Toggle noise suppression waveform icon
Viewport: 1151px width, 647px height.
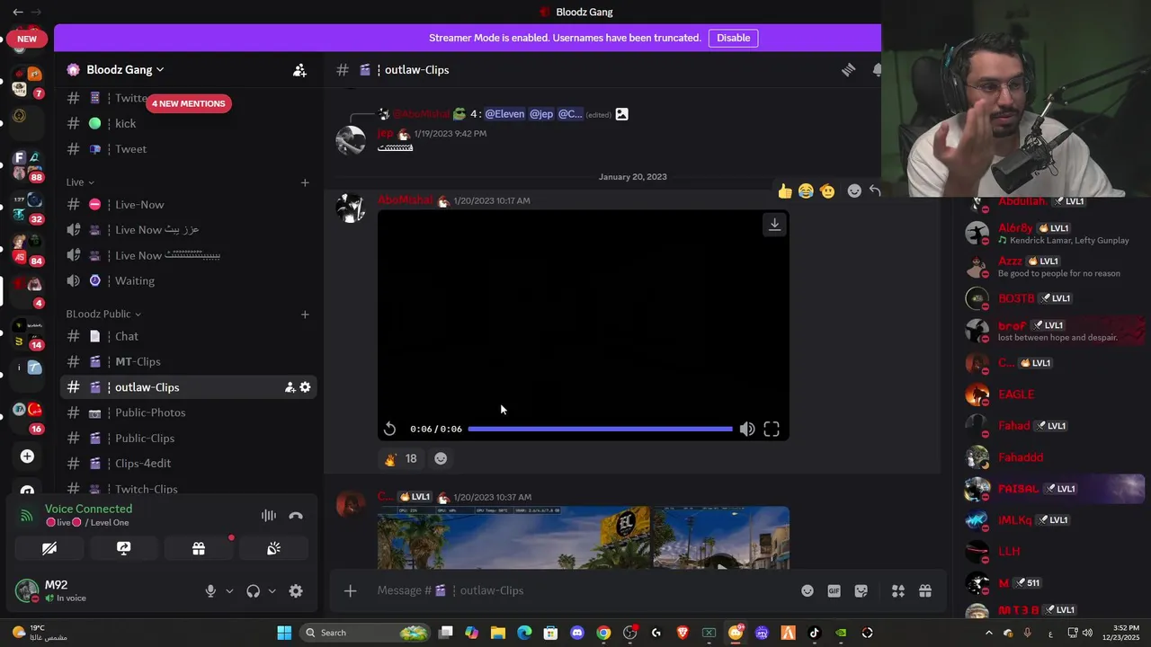coord(268,516)
